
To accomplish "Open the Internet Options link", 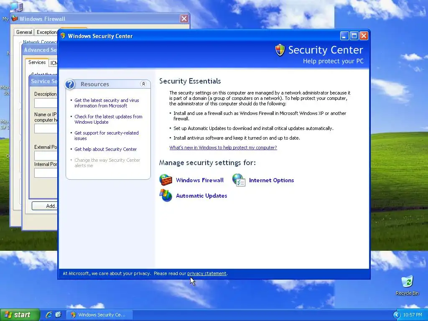I will point(271,180).
